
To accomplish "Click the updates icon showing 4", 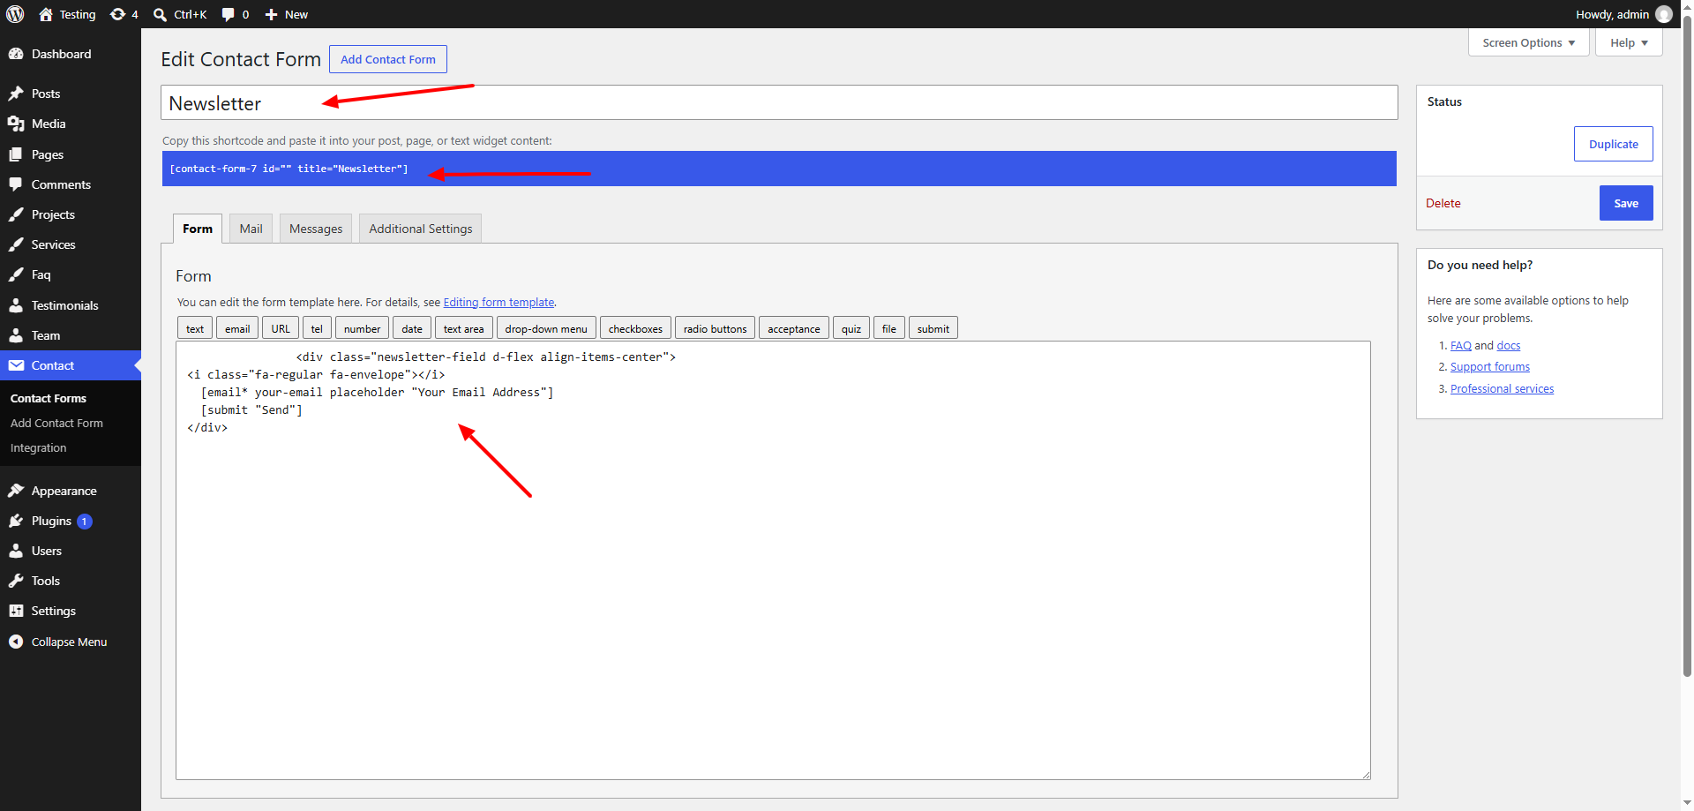I will point(117,14).
